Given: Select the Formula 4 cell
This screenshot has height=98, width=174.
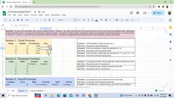Looking at the screenshot, I should tap(34, 64).
